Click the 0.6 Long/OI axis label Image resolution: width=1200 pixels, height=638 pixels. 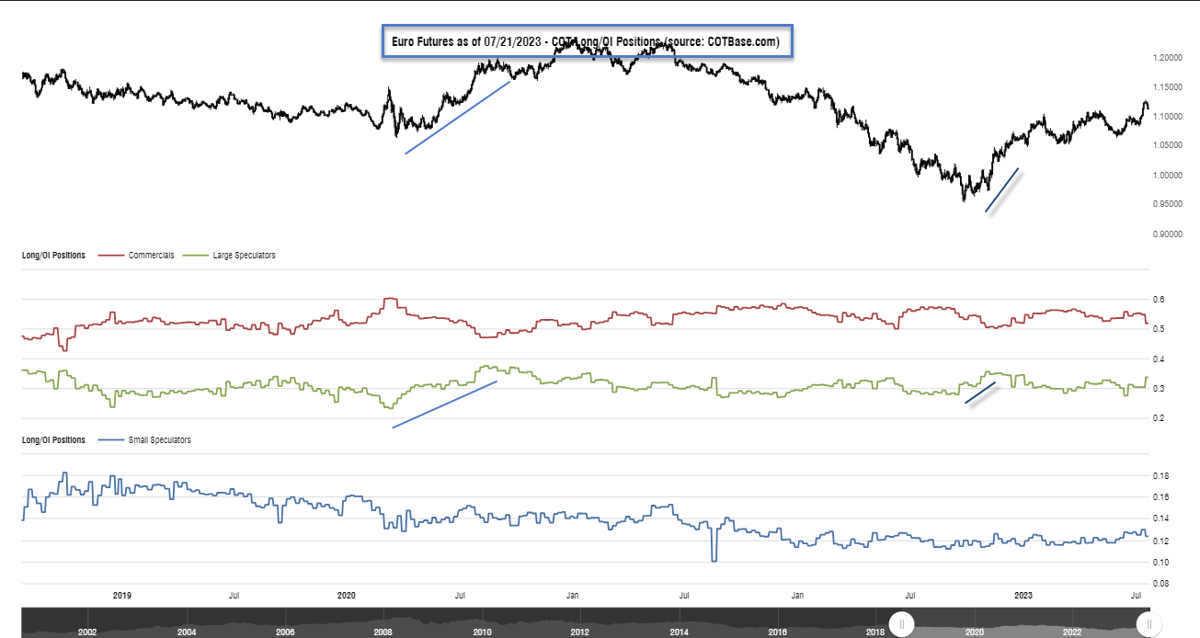[1159, 300]
